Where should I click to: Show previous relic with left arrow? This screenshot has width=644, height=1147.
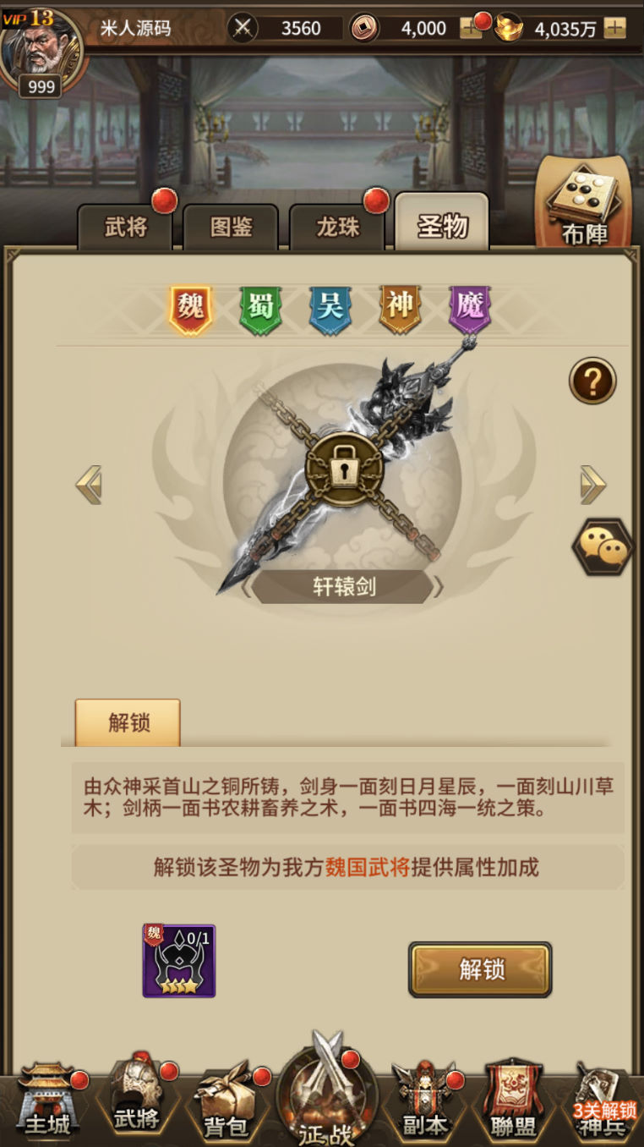pyautogui.click(x=89, y=485)
